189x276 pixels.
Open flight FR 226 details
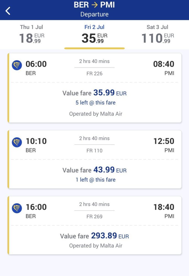coord(94,74)
